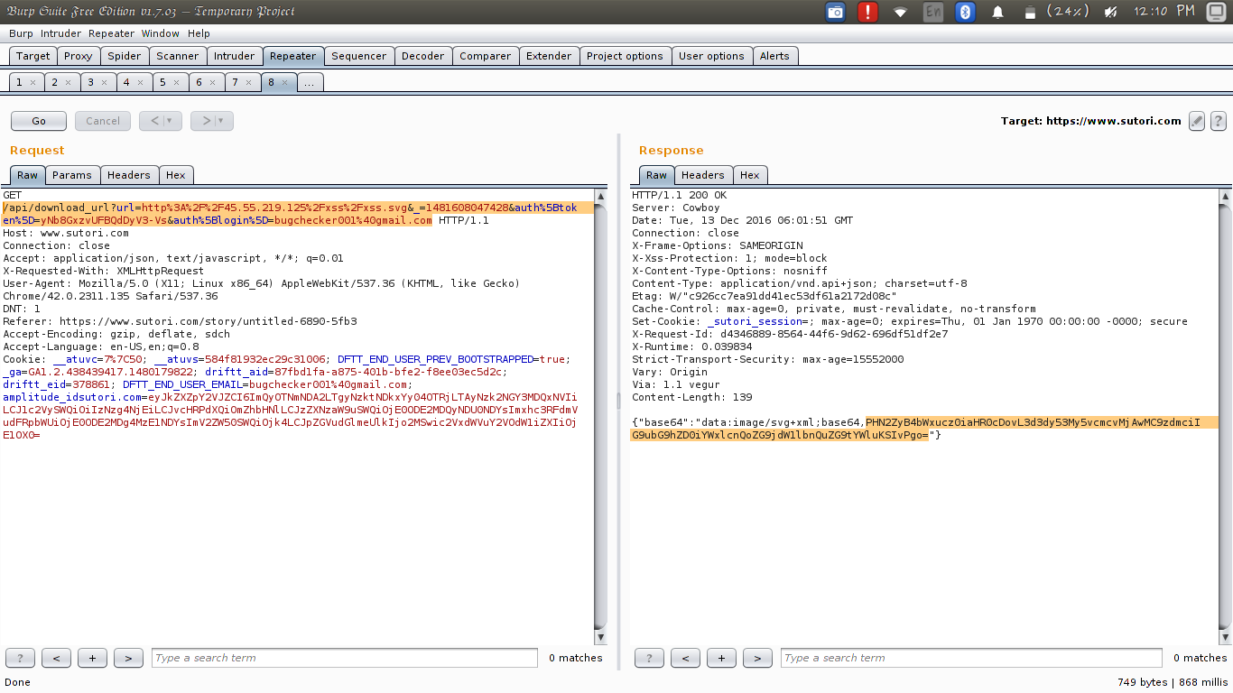The height and width of the screenshot is (693, 1233).
Task: Open the Wi-Fi network indicator
Action: click(x=900, y=12)
